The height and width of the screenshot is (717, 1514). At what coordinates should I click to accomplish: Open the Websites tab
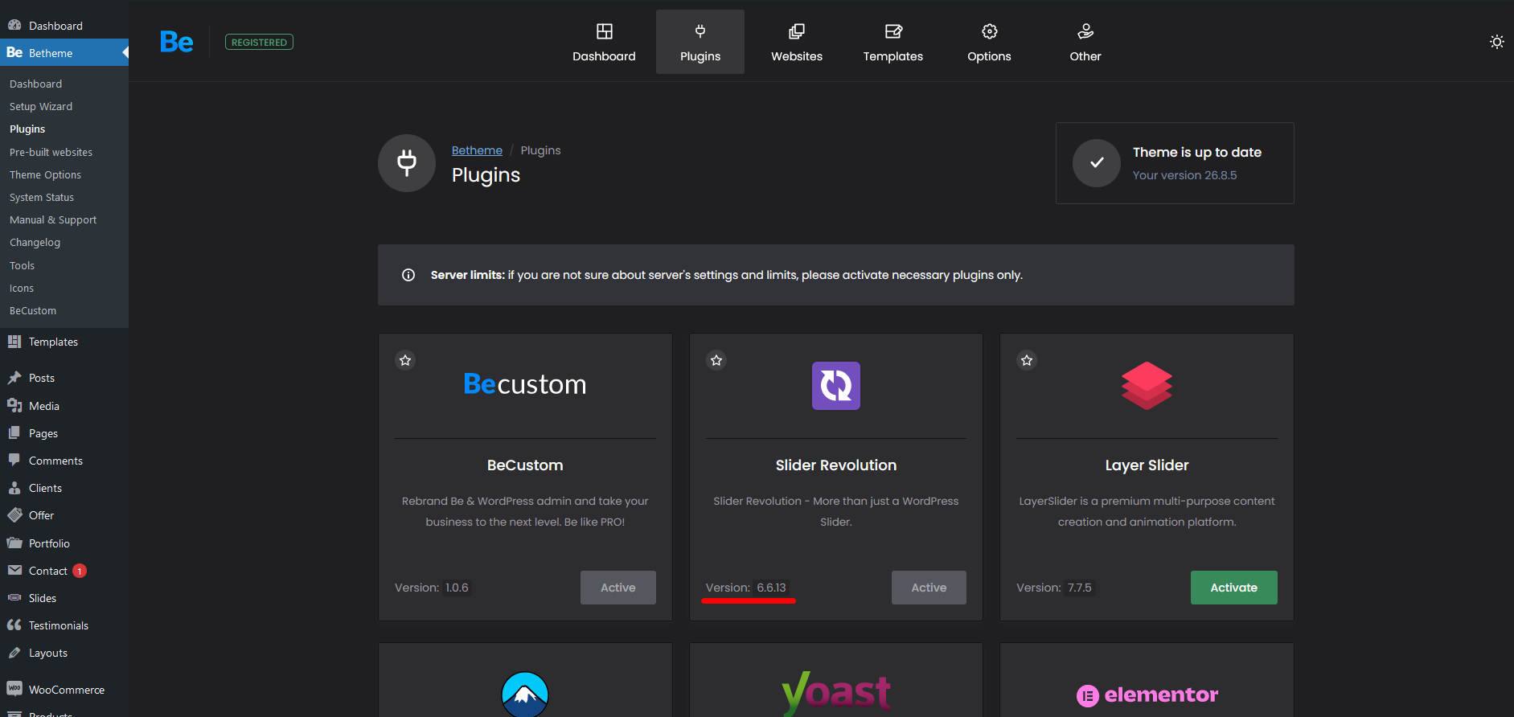click(797, 42)
